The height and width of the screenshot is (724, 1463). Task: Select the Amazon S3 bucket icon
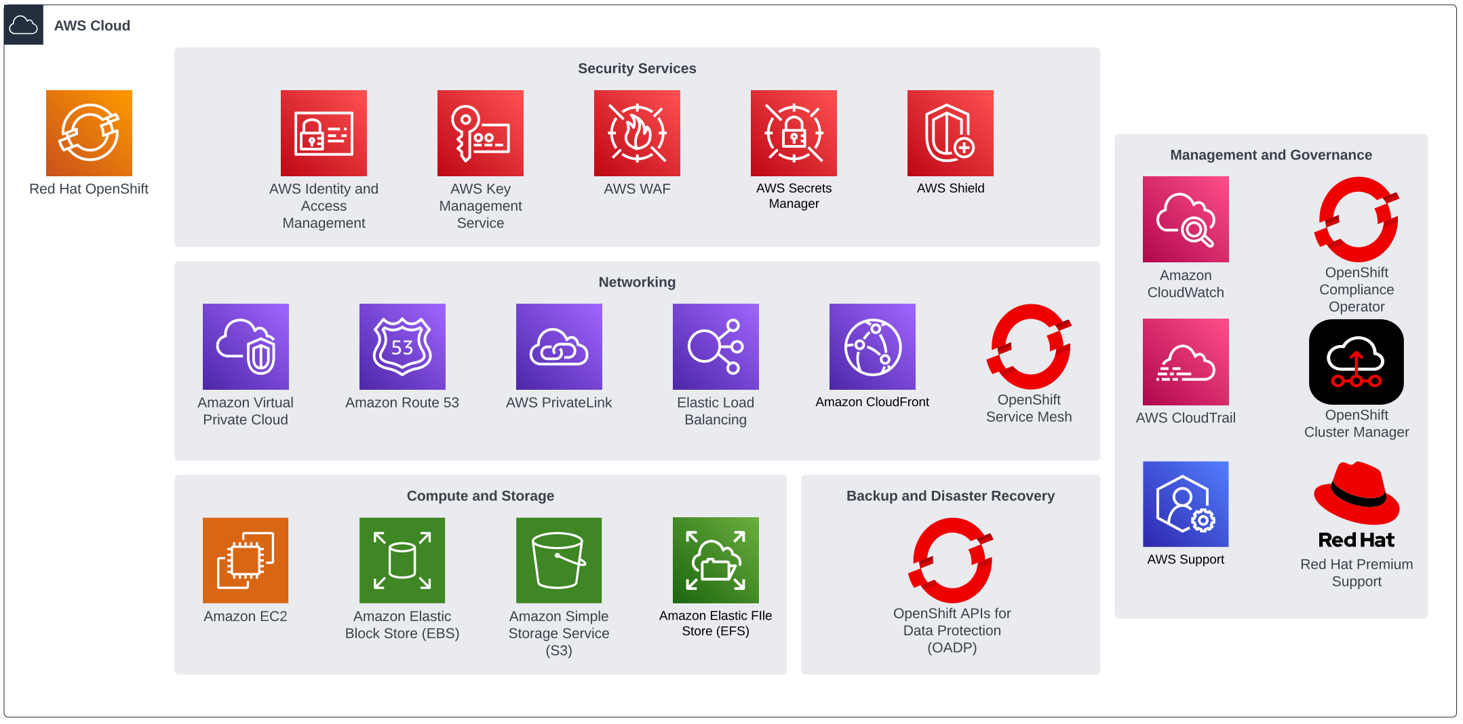click(559, 560)
